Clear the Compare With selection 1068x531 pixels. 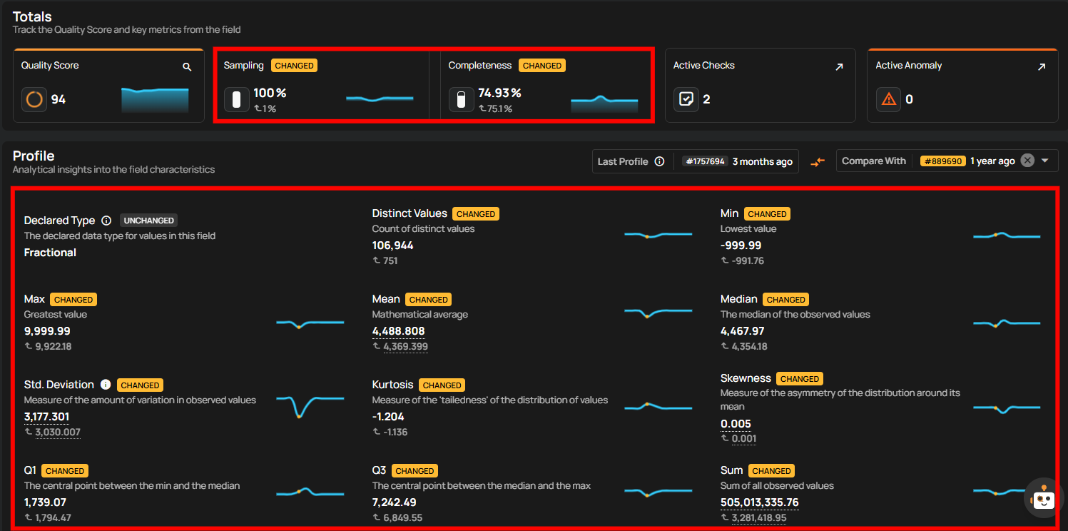tap(1027, 161)
